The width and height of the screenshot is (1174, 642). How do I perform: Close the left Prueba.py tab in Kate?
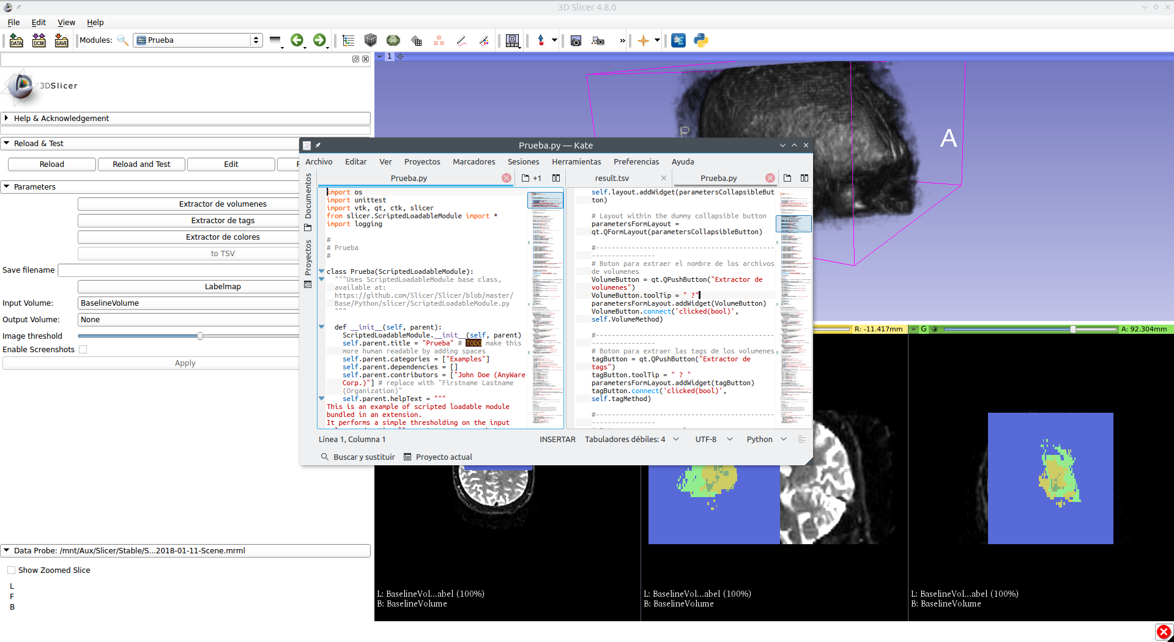pyautogui.click(x=507, y=178)
